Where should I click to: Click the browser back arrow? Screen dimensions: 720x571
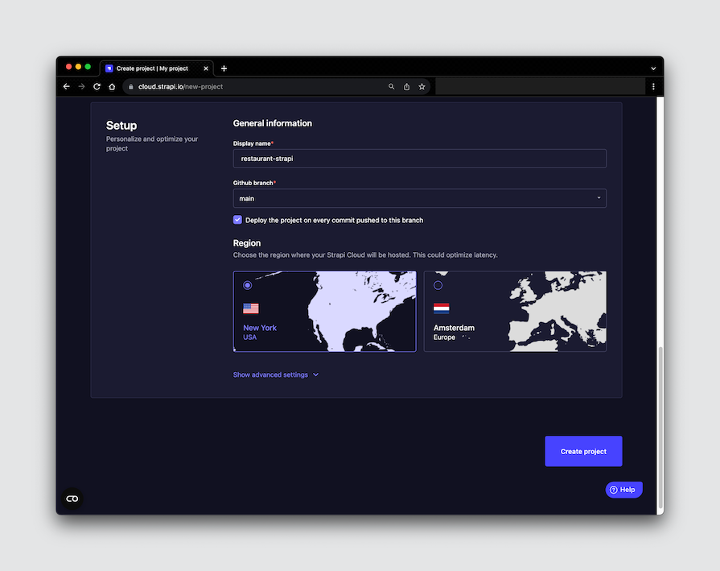tap(66, 86)
